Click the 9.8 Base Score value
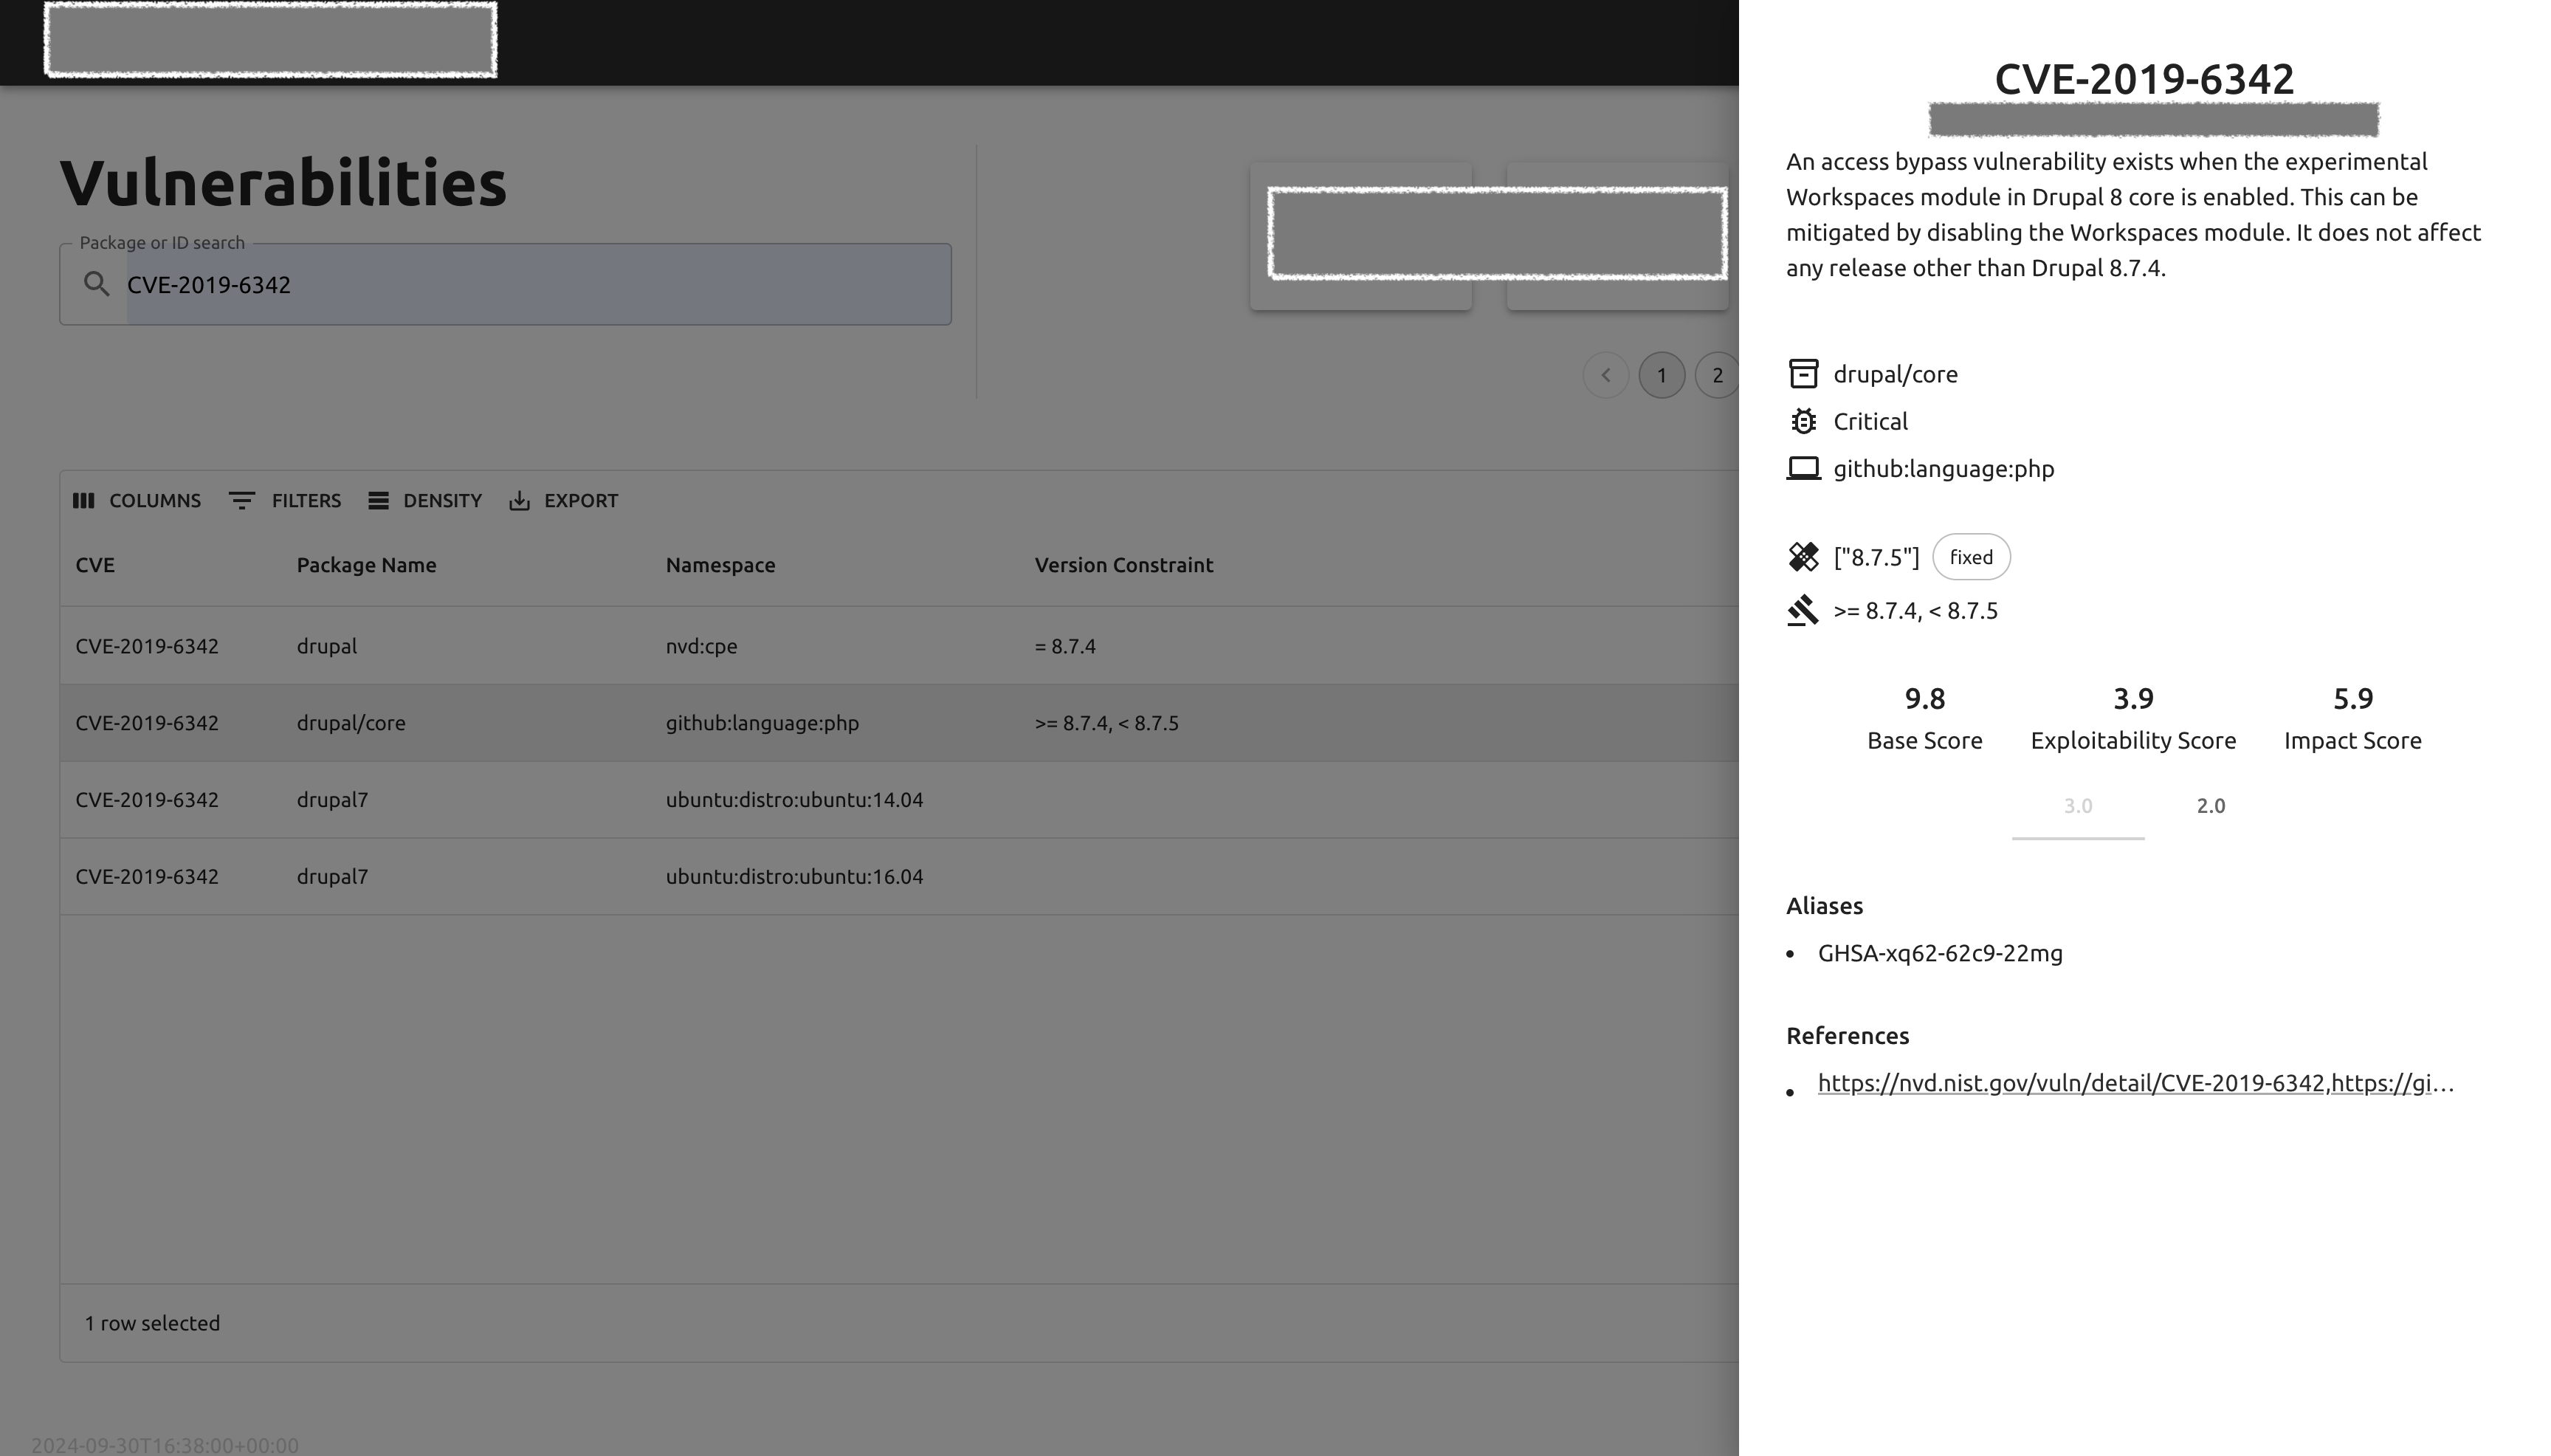The height and width of the screenshot is (1456, 2551). (x=1924, y=698)
